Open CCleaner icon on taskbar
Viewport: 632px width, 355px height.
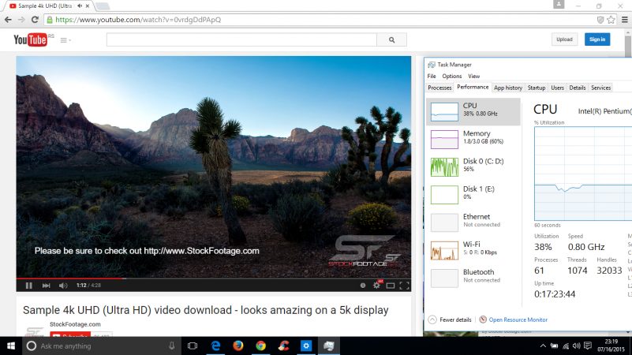tap(283, 346)
